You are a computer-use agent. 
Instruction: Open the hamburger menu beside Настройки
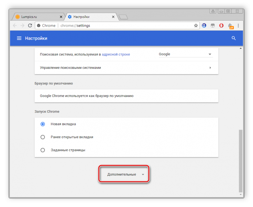[19, 38]
